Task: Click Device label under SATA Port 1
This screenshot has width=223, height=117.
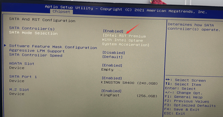Action: (17, 81)
